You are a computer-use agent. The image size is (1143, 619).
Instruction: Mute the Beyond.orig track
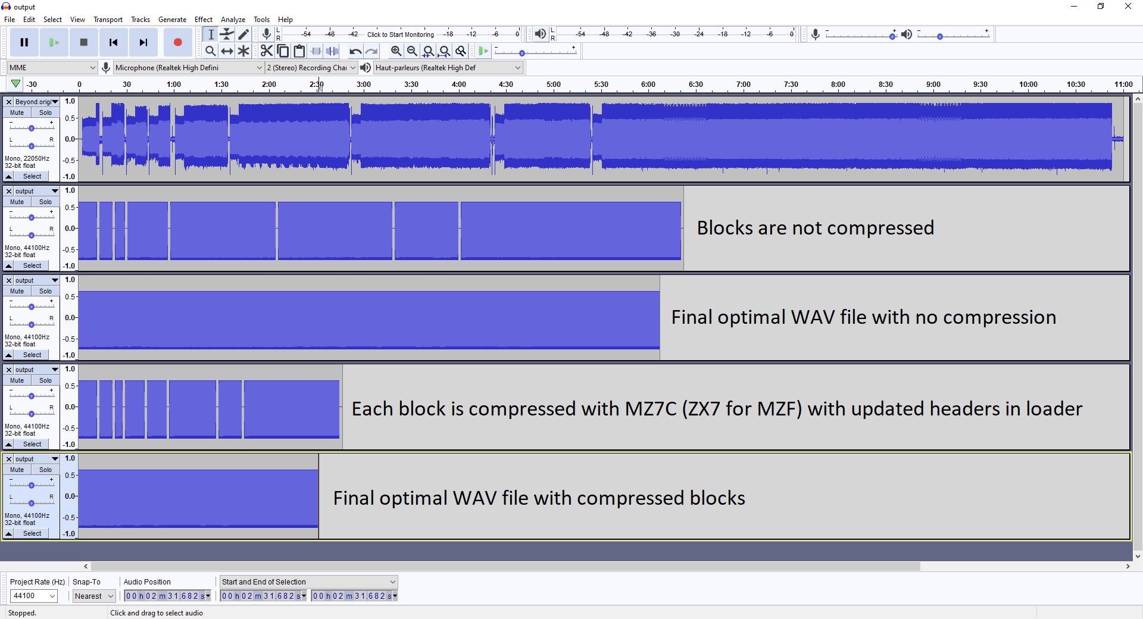coord(17,112)
